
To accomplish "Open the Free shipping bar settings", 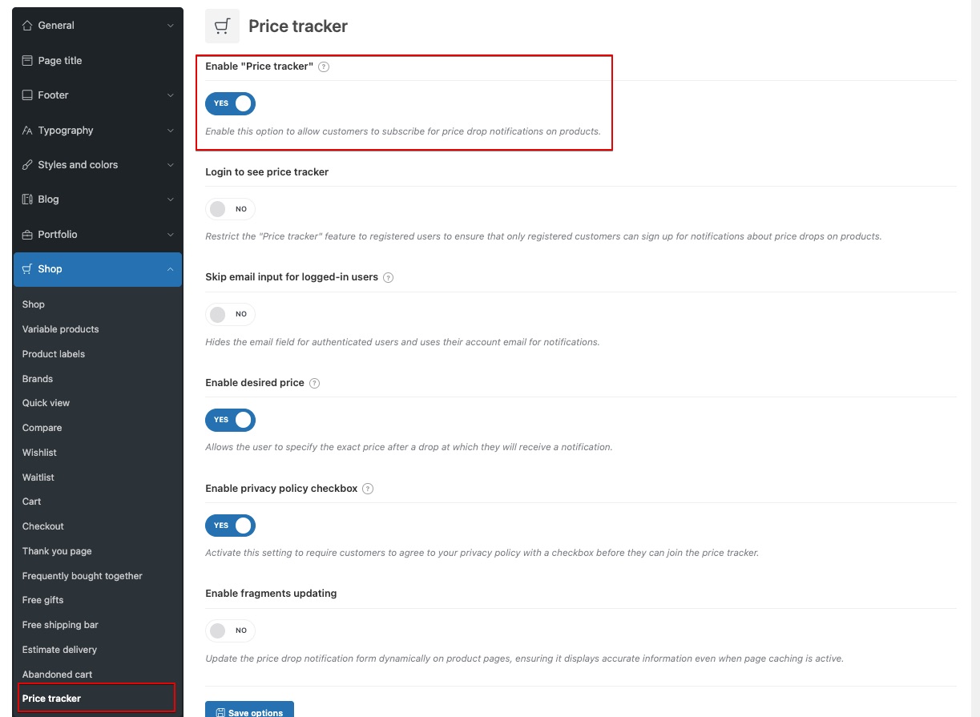I will [60, 625].
